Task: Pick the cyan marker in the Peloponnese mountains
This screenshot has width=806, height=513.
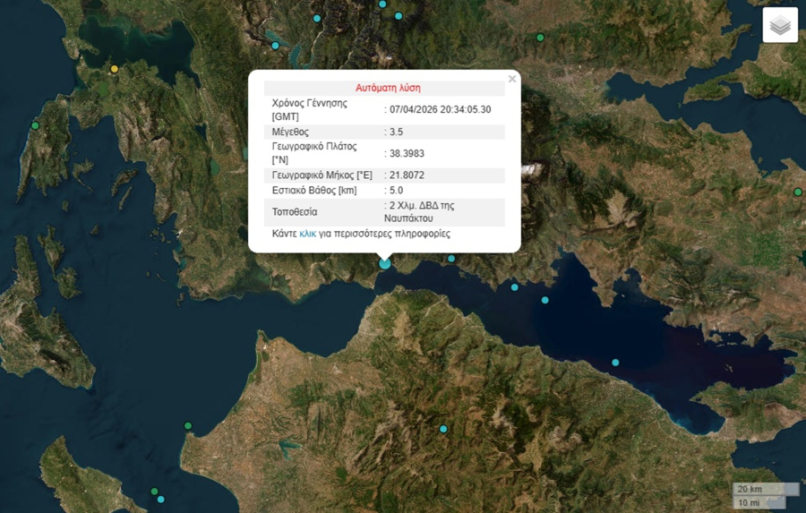Action: (443, 430)
